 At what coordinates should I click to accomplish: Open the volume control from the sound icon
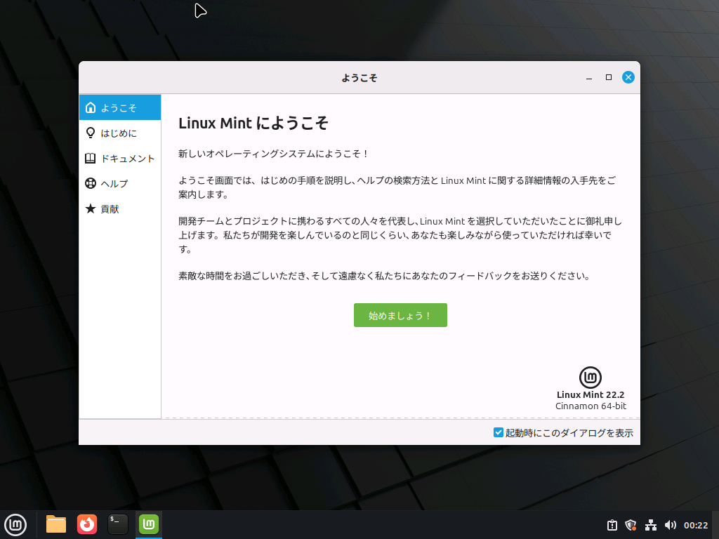coord(670,525)
